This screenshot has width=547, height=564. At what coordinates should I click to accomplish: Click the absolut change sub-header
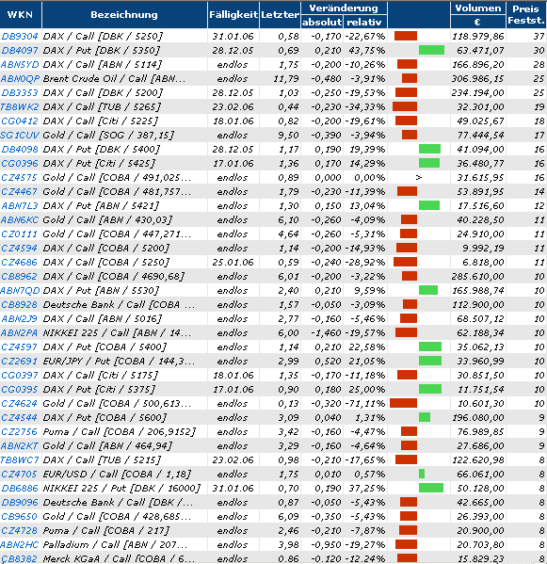click(x=322, y=22)
